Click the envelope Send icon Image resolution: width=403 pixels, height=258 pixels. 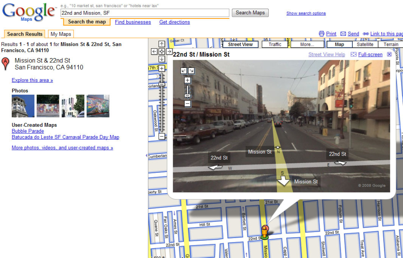coord(343,34)
